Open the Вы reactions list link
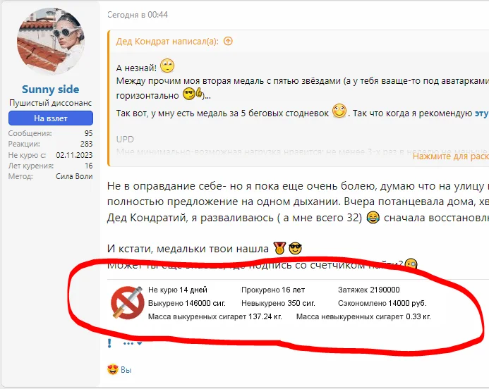 coord(126,370)
